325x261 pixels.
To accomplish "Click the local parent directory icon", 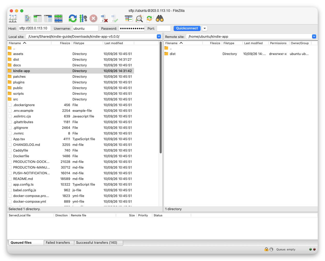I will (x=10, y=48).
